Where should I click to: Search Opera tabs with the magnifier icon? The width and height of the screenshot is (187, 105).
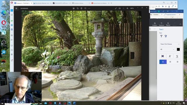164,3
